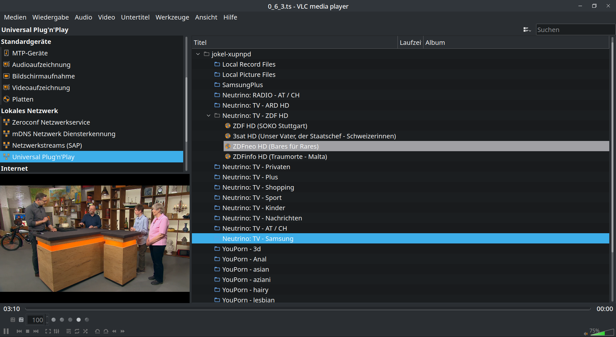The height and width of the screenshot is (337, 616).
Task: Toggle fullscreen video mode
Action: (x=48, y=331)
